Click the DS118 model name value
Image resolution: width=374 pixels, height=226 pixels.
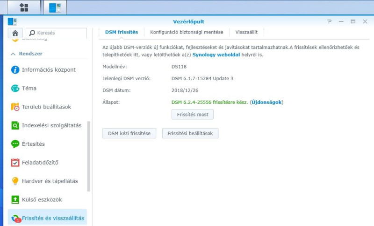(179, 67)
